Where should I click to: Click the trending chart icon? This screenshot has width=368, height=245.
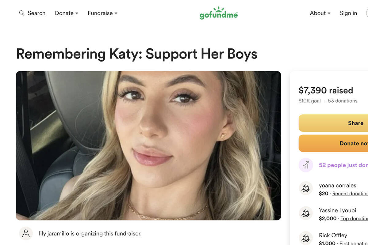(x=306, y=165)
